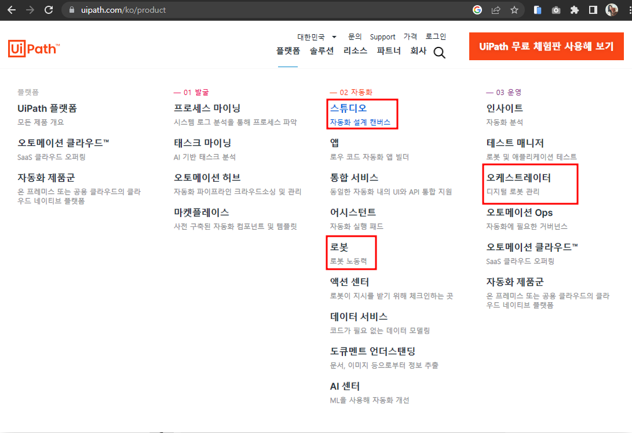Click the 03 운영 section heading

coord(504,92)
